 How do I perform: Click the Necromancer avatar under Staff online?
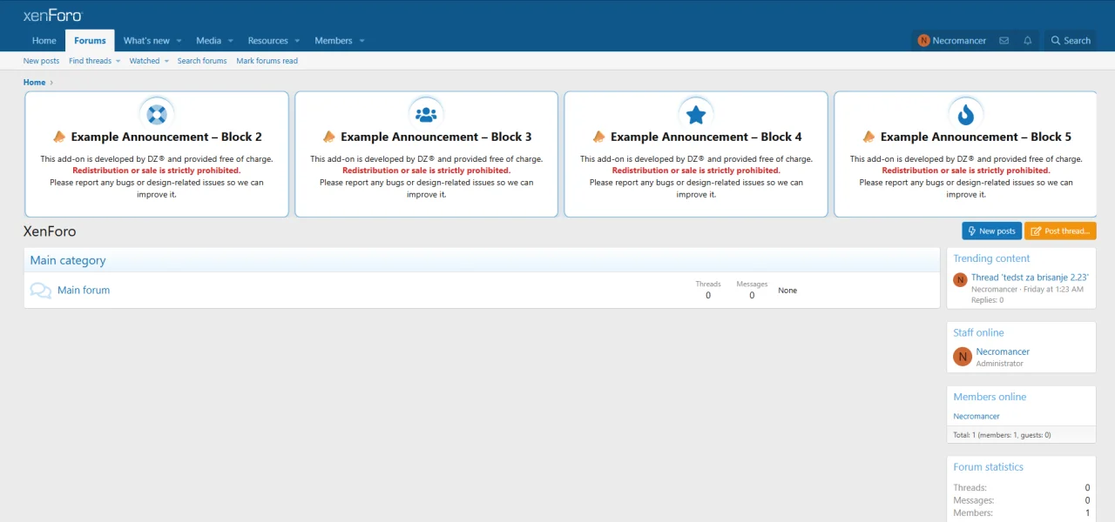[963, 357]
